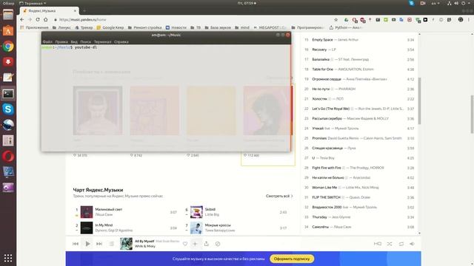Screen dimensions: 474x266
Task: Open Opera from Ubuntu dock
Action: pyautogui.click(x=8, y=156)
